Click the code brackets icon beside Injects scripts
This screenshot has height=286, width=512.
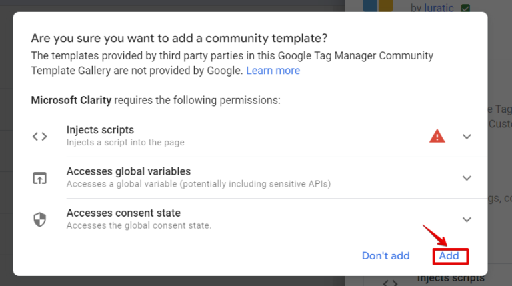[x=39, y=136]
